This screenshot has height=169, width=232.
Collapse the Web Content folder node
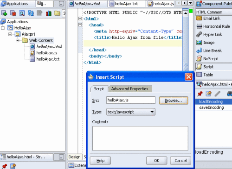point(18,40)
